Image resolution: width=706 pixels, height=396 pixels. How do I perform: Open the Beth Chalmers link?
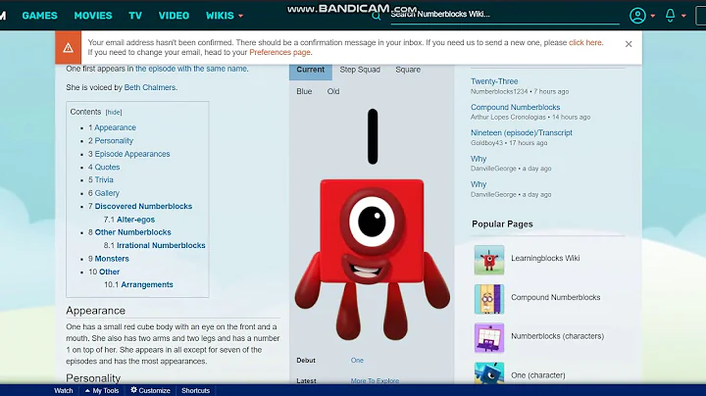coord(149,88)
